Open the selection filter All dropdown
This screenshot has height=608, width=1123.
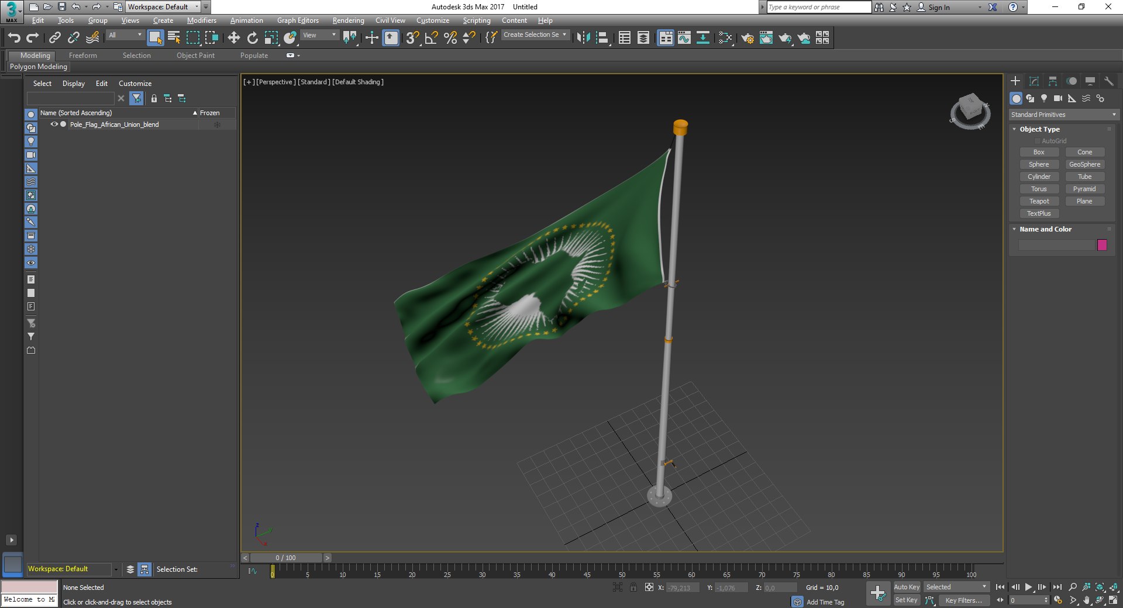[125, 35]
